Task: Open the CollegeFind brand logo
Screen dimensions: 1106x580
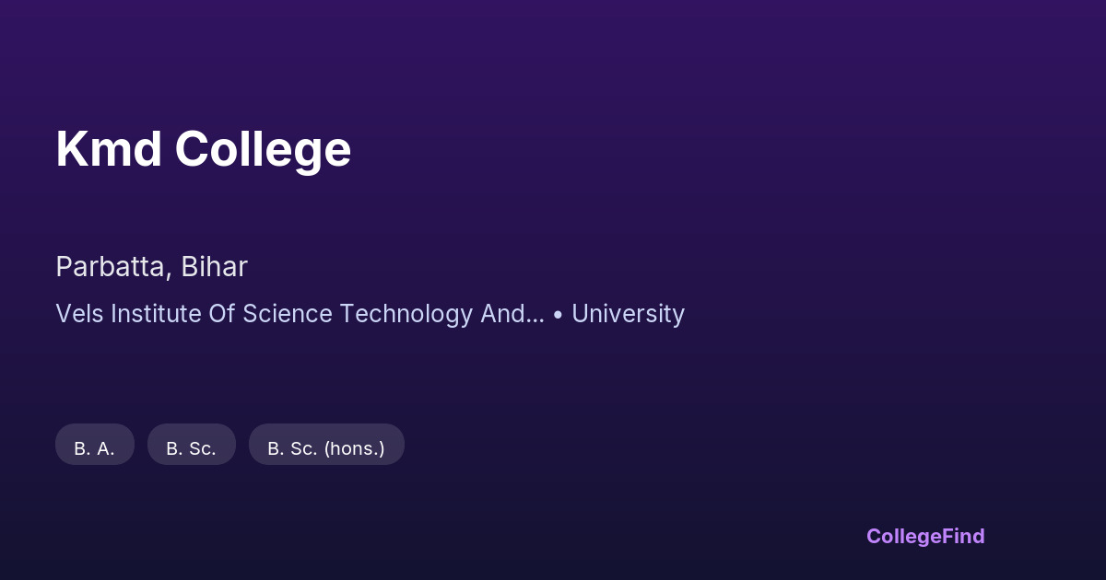Action: 924,536
